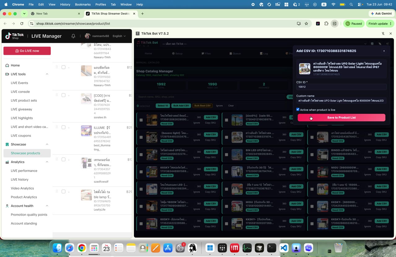
Task: Reload the TikTok Shop page
Action: 22,23
